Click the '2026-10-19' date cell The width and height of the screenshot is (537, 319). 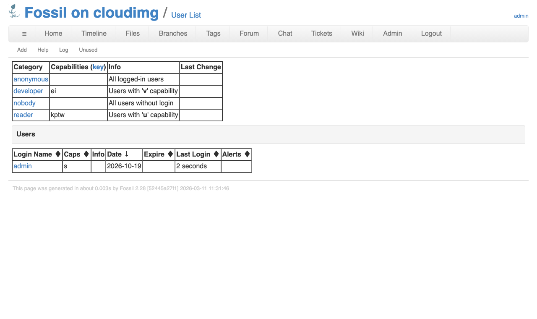coord(124,166)
